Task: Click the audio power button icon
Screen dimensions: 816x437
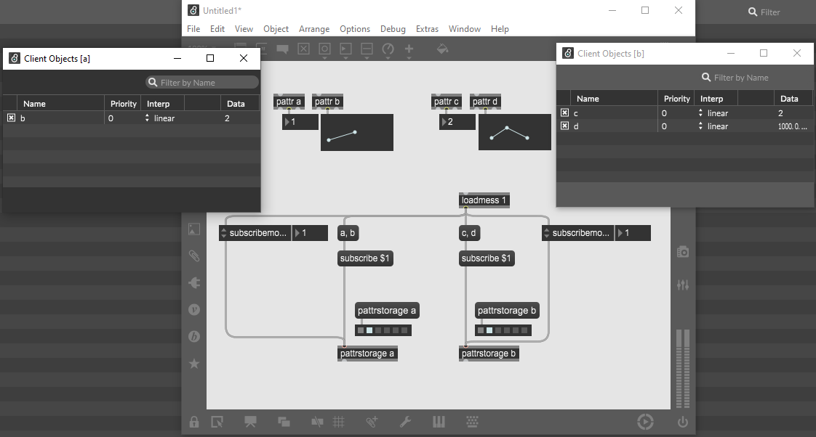Action: 682,422
